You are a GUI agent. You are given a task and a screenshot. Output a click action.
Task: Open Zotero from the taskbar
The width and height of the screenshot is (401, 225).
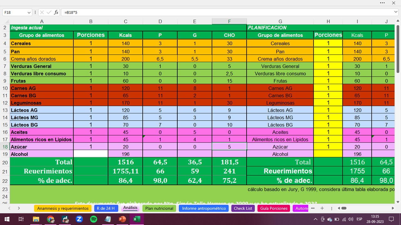(80, 219)
